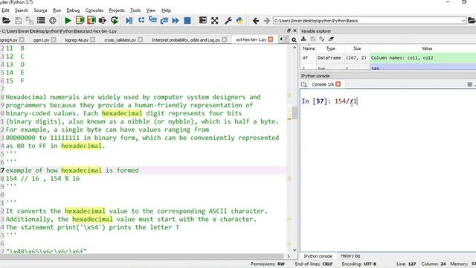Click the editor tab search magnifier icon
This screenshot has width=476, height=268.
(x=294, y=39)
